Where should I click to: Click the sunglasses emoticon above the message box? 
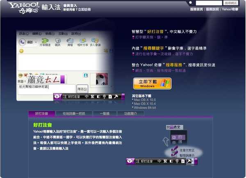(x=20, y=75)
